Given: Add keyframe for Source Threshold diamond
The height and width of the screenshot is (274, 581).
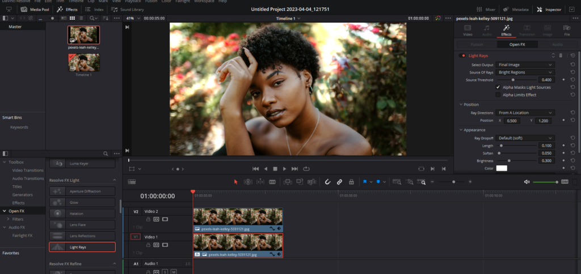Looking at the screenshot, I should (563, 79).
